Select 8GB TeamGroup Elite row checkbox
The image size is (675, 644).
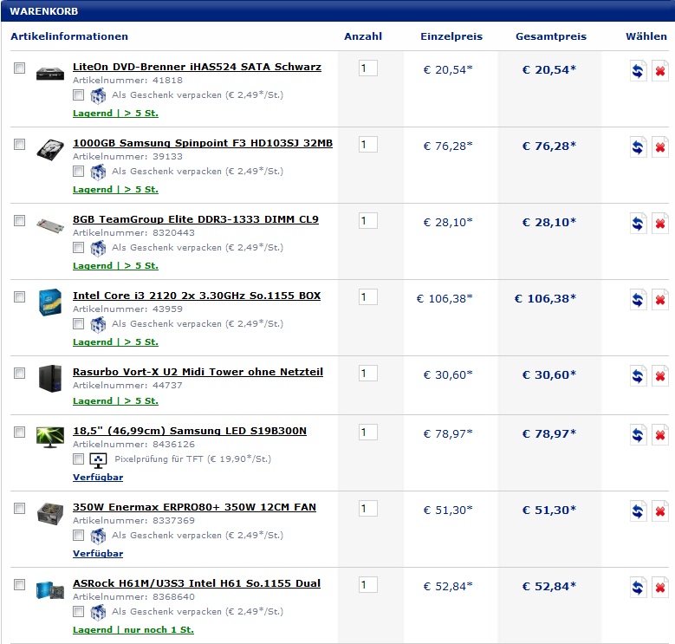point(19,220)
